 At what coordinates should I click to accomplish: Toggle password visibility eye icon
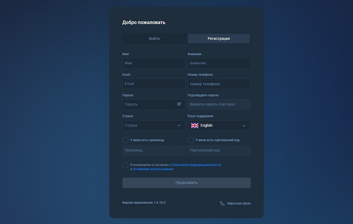[x=179, y=105]
